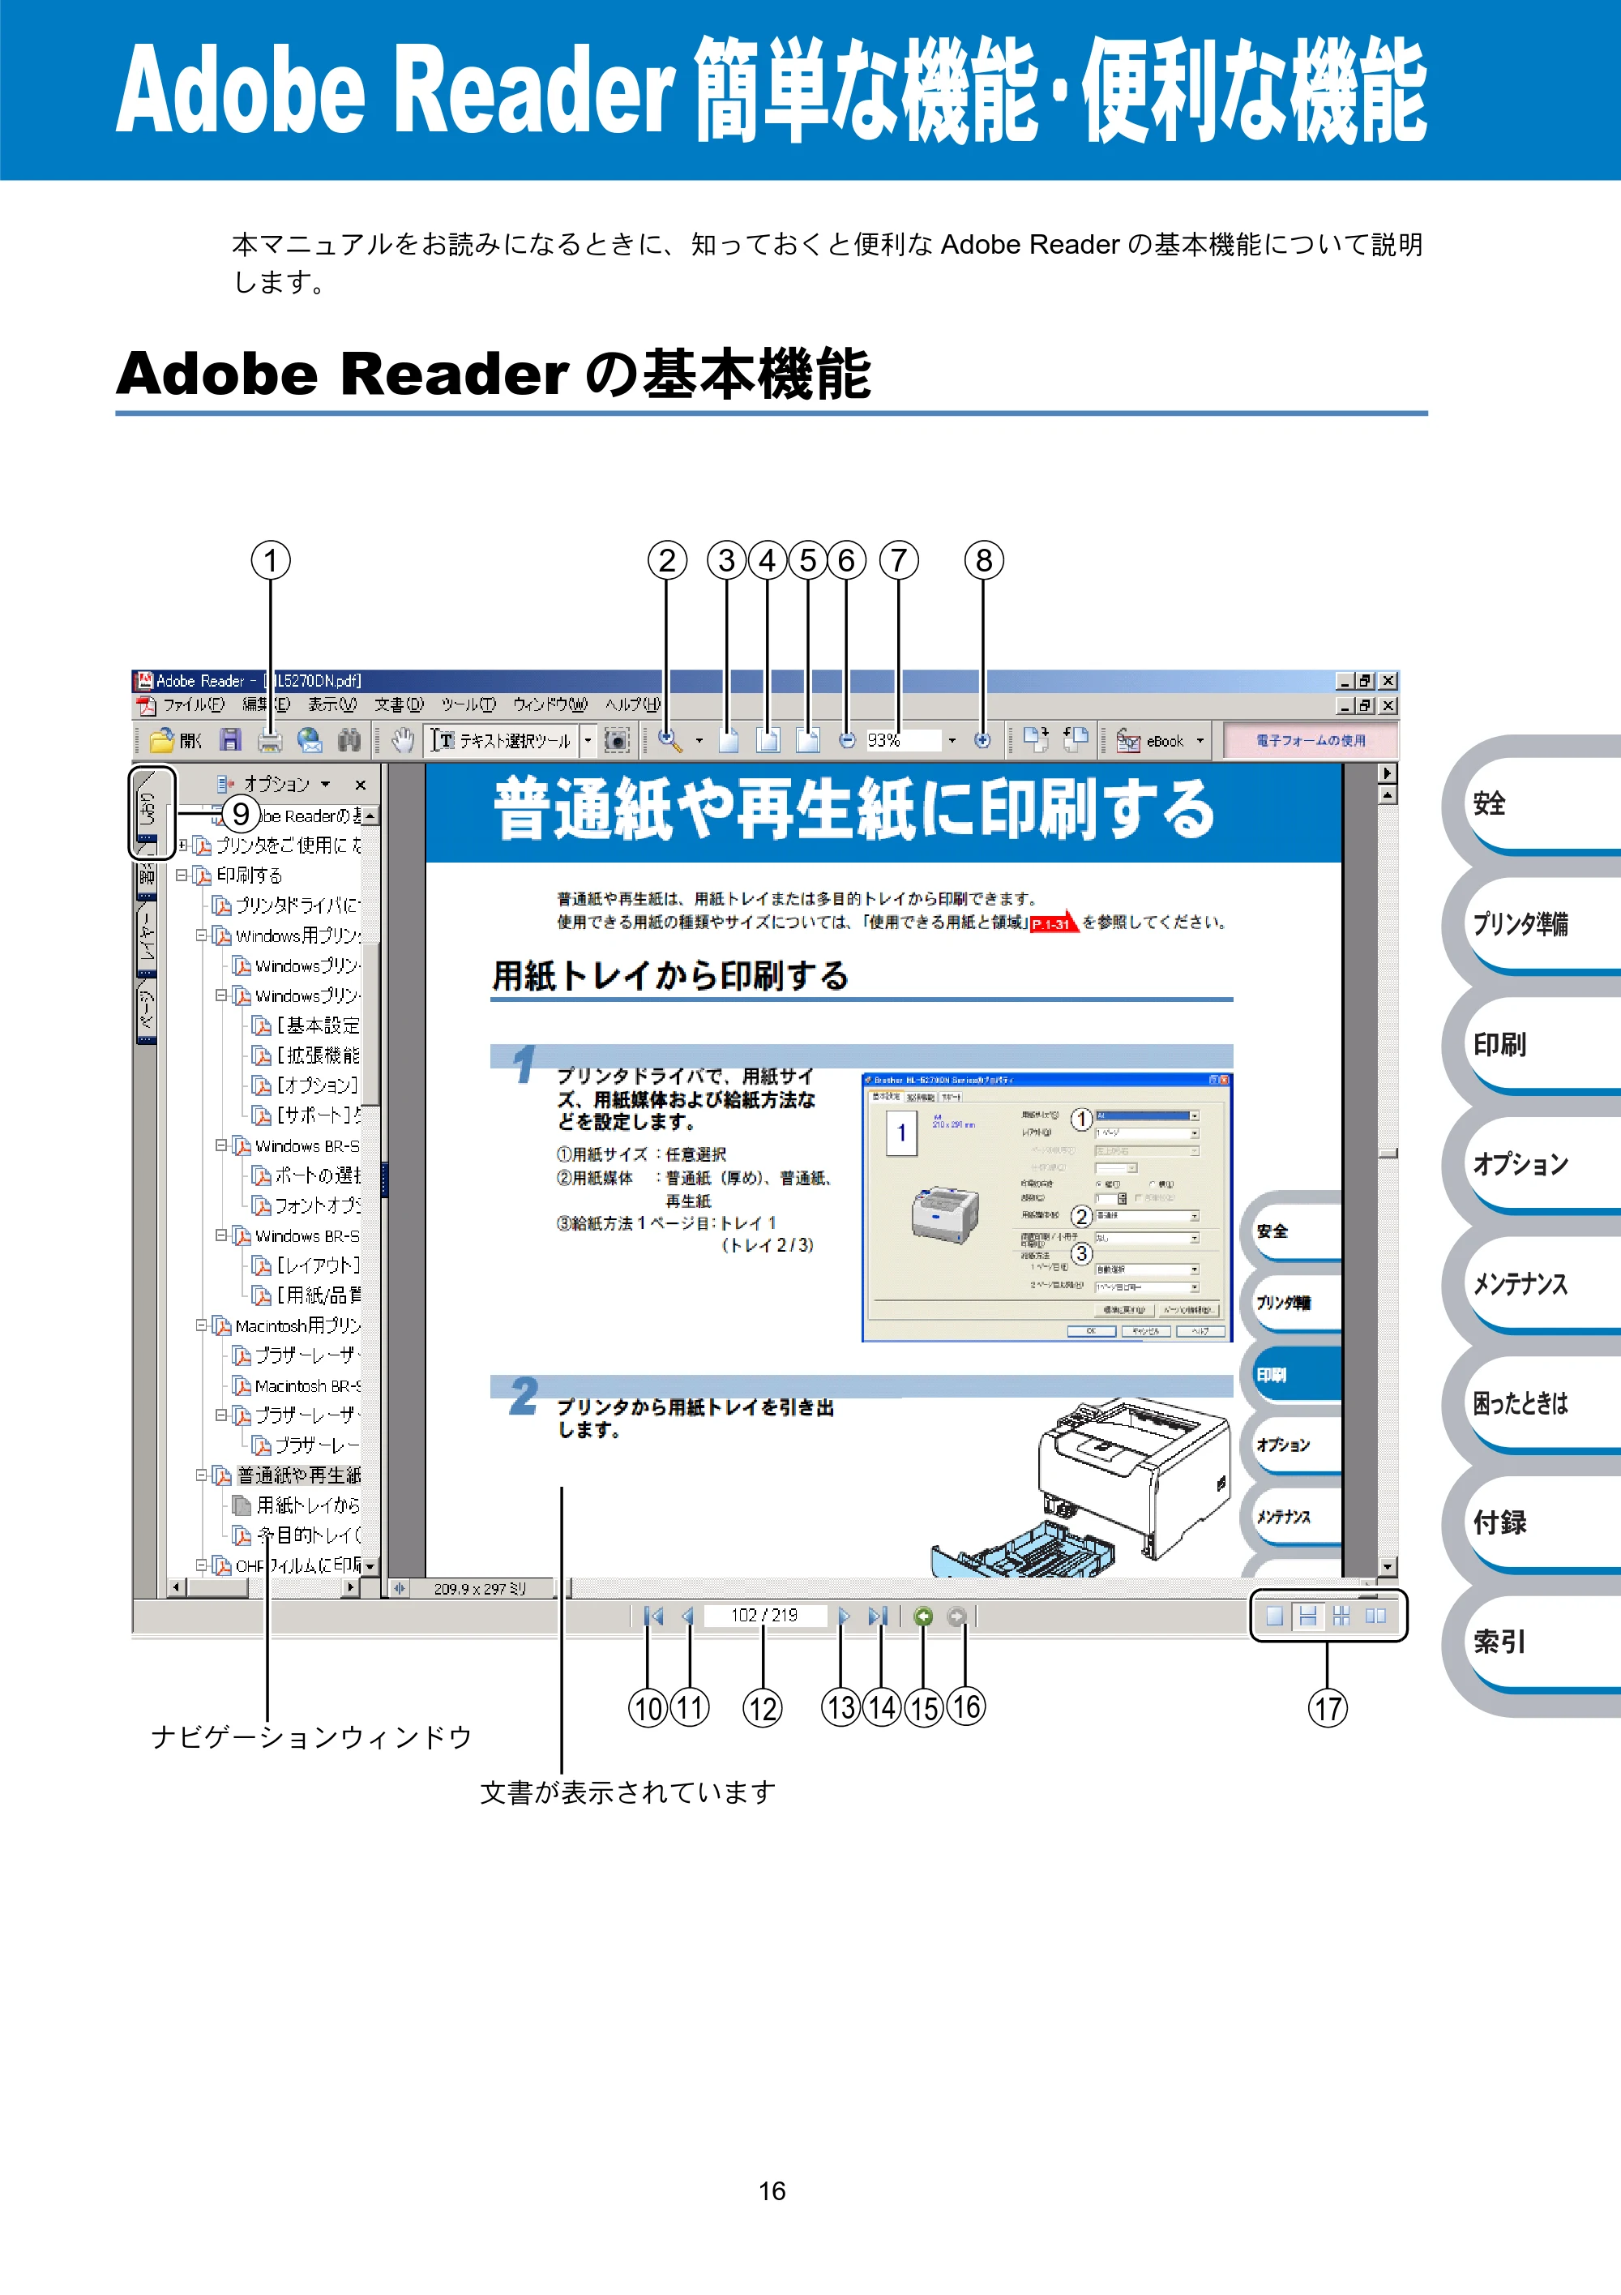1621x2295 pixels.
Task: Select the Snapshot camera tool
Action: tap(618, 741)
